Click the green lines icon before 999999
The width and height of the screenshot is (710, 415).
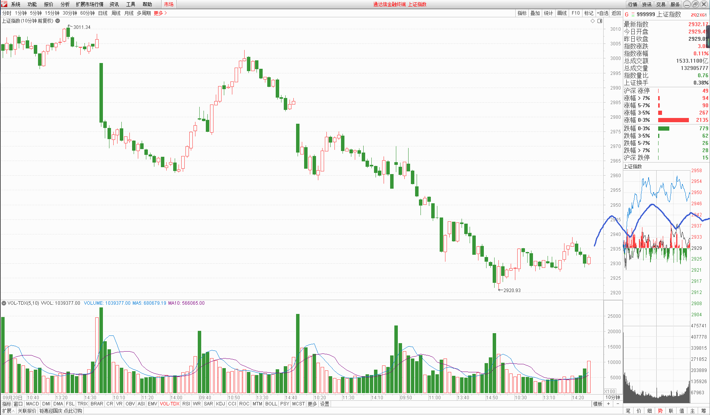pos(633,15)
